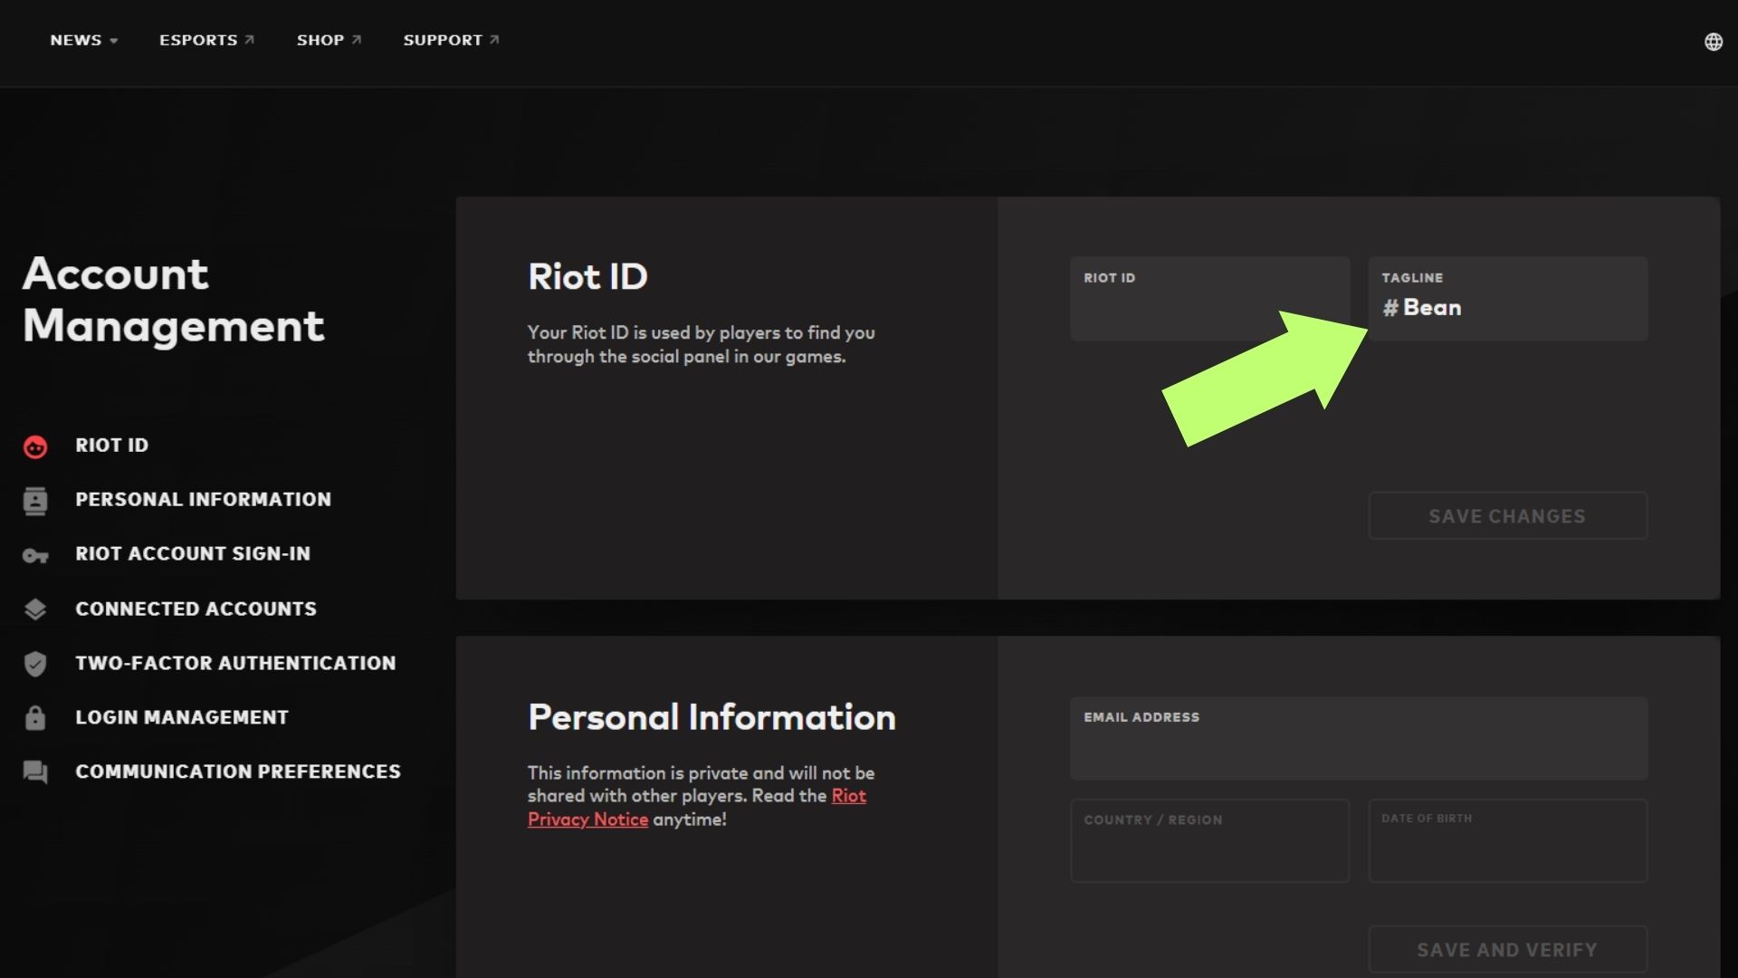The image size is (1738, 978).
Task: Open the Shop link
Action: [x=329, y=40]
